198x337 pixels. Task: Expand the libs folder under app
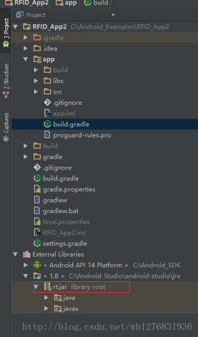(36, 81)
